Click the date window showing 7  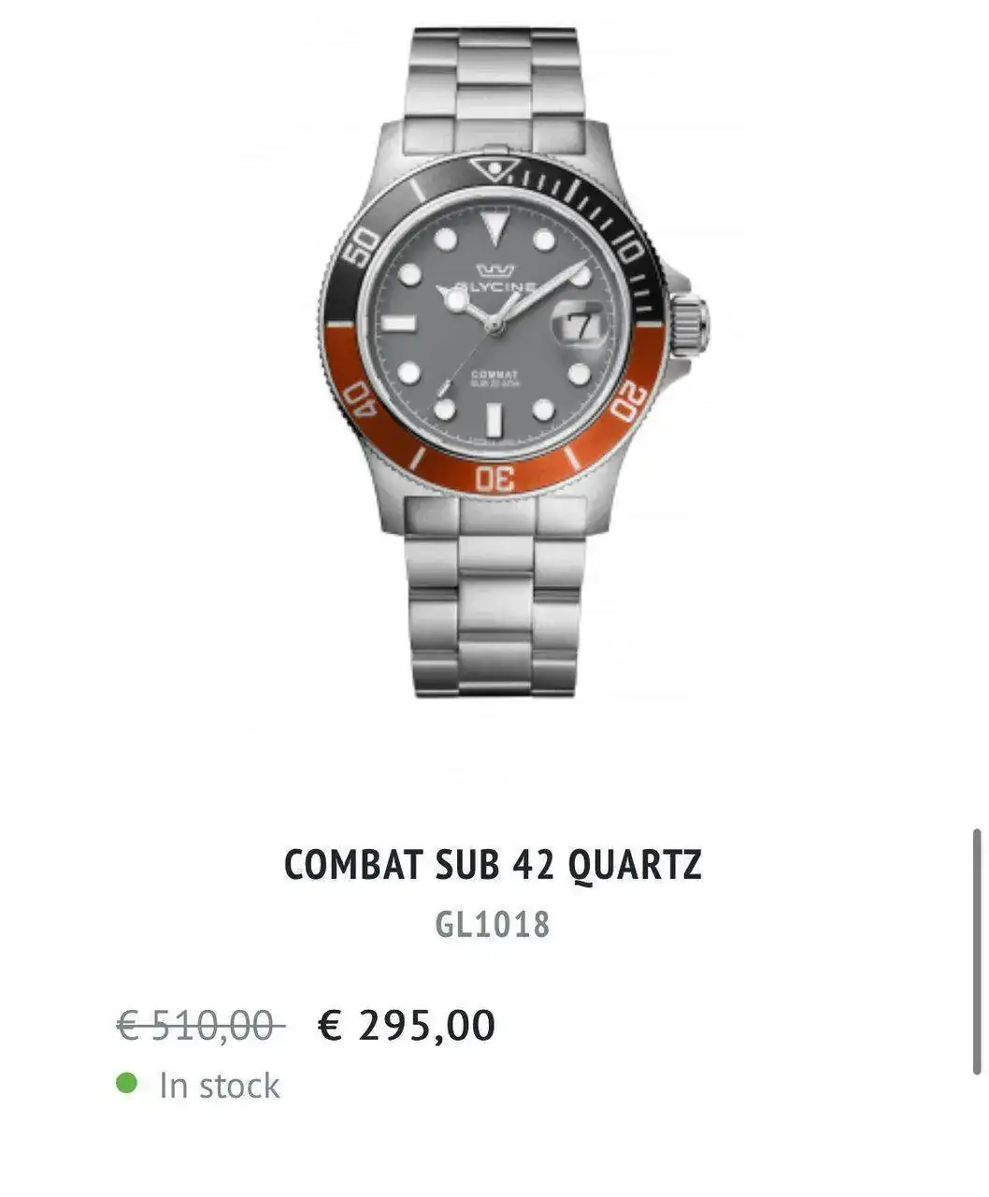579,324
